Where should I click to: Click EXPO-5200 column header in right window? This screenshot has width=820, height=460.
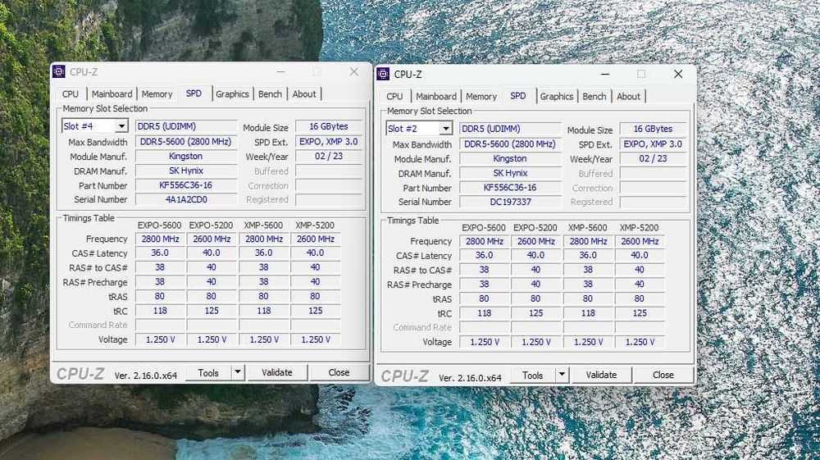535,228
